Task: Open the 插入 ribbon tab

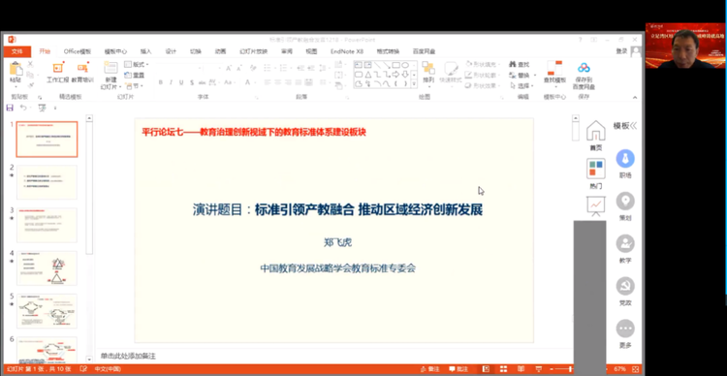Action: (146, 51)
